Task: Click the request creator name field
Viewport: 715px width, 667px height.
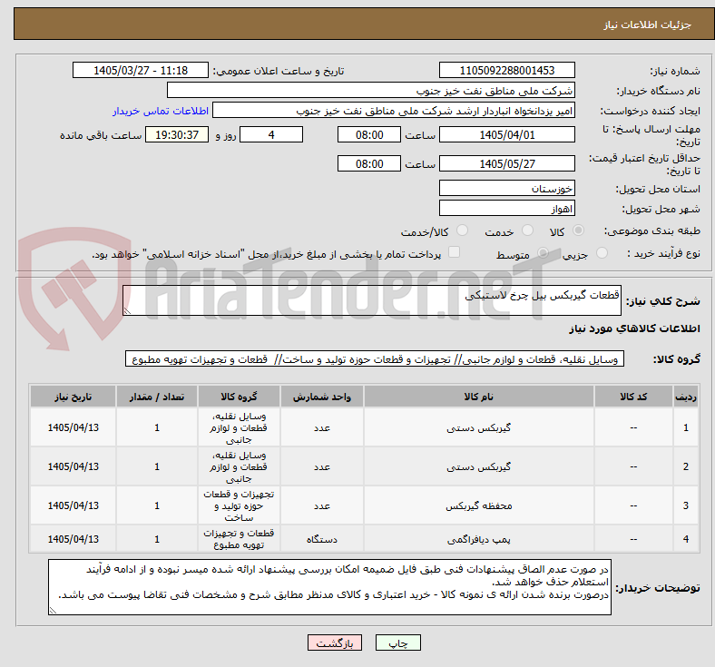Action: tap(394, 111)
